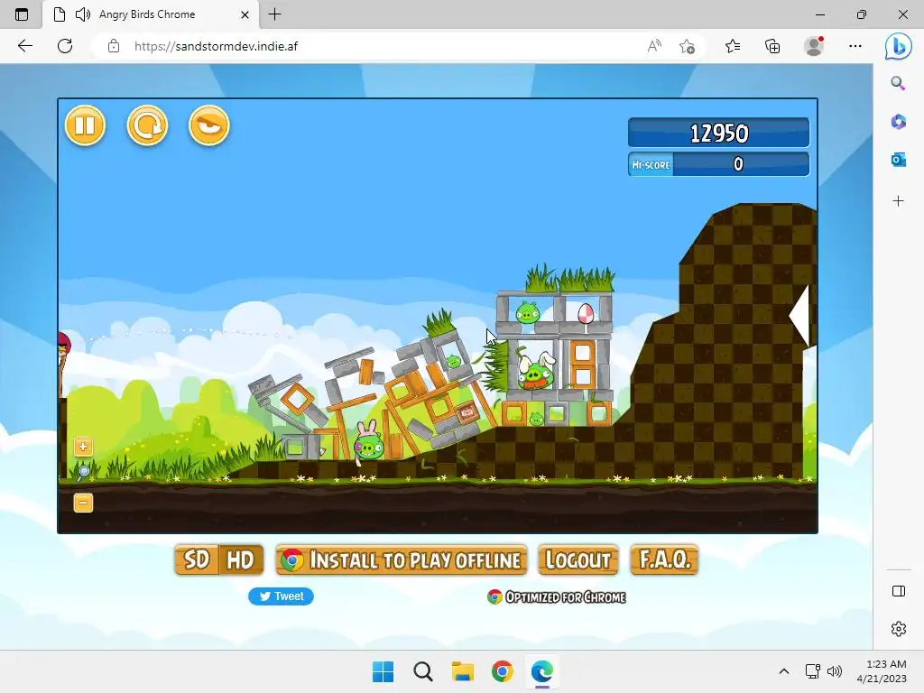View site information lock icon
Screen dimensions: 924x693
coord(114,46)
